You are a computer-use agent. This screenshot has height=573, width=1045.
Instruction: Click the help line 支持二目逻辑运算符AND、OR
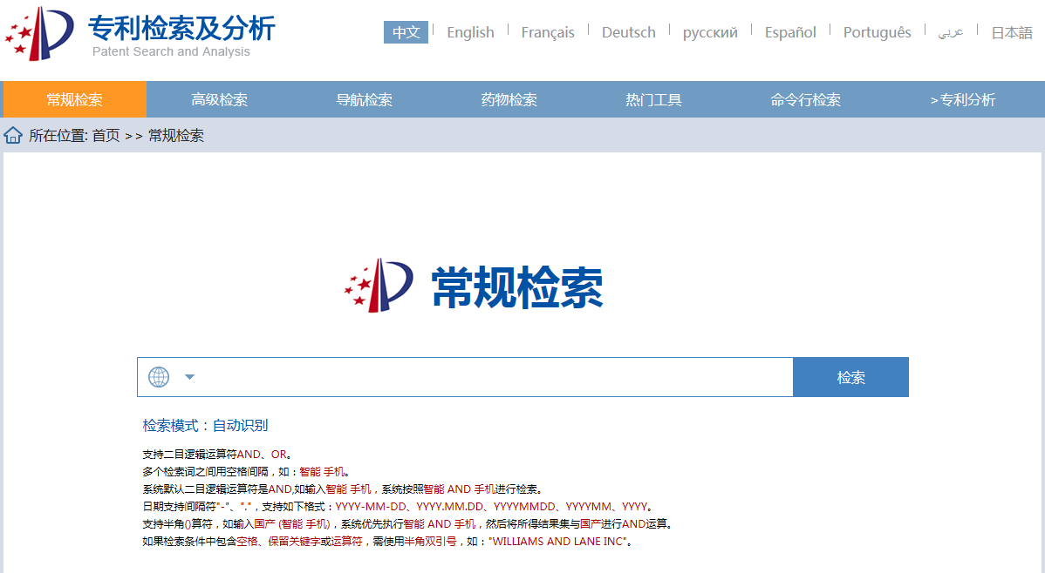point(216,455)
